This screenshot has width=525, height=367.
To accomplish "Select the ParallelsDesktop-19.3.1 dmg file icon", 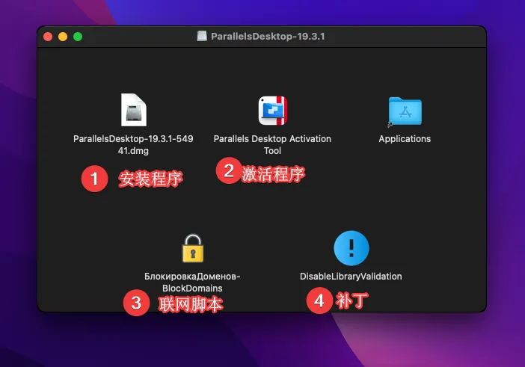I will [133, 111].
